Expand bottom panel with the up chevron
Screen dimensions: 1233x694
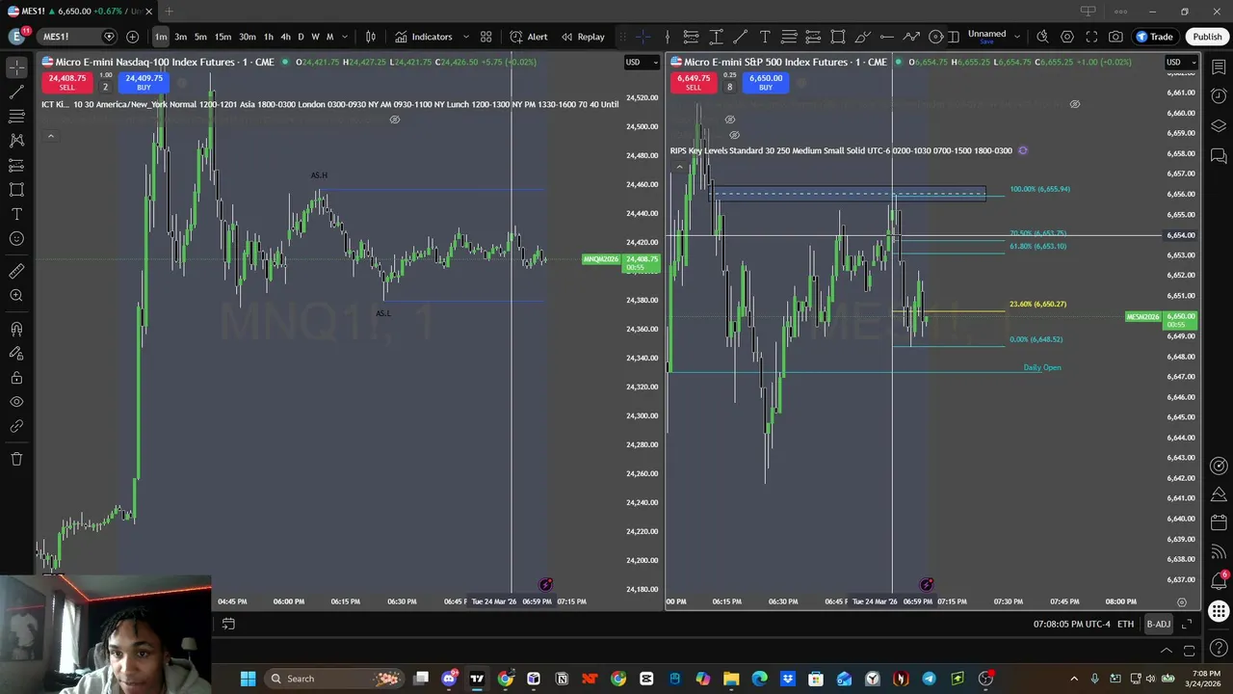coord(1167,651)
